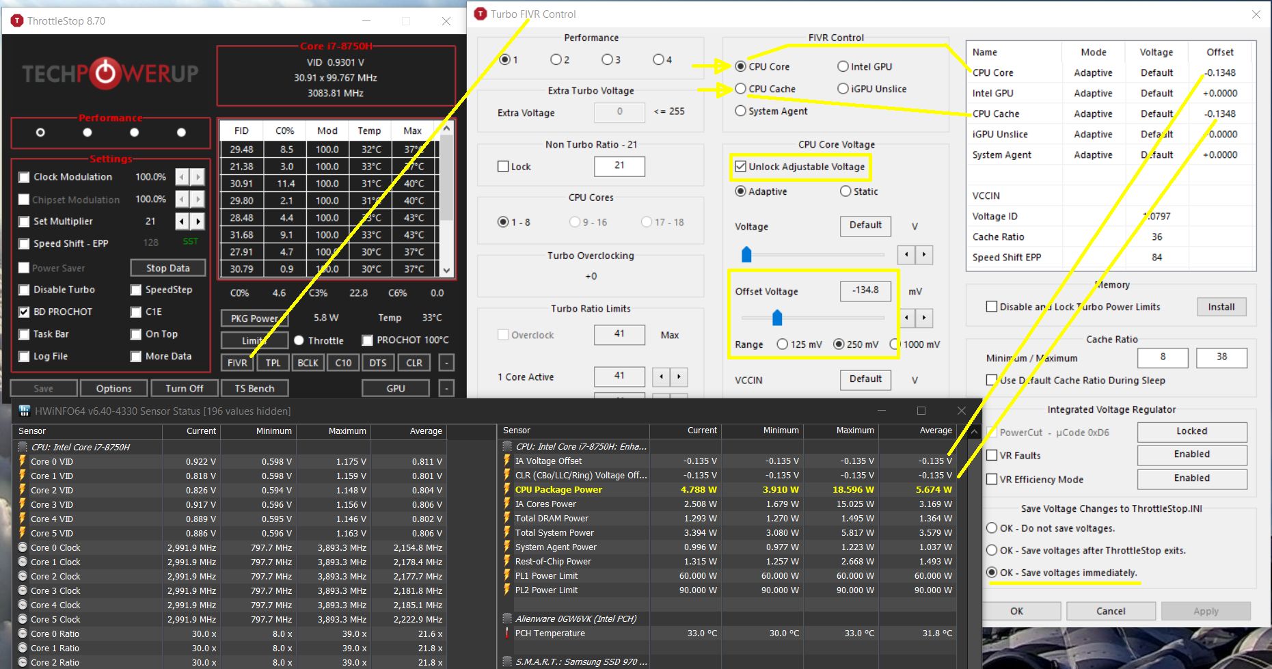The width and height of the screenshot is (1272, 669).
Task: Select the CPU Cache radio button
Action: [x=740, y=89]
